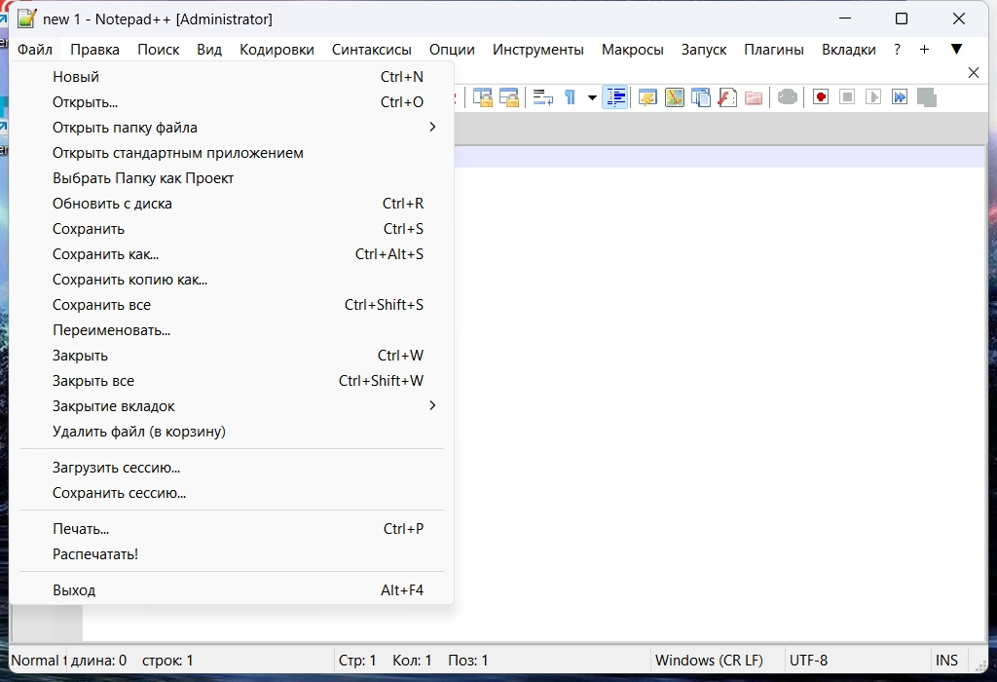Open Folder as Workspace icon
Screen dimensions: 997x682
754,97
